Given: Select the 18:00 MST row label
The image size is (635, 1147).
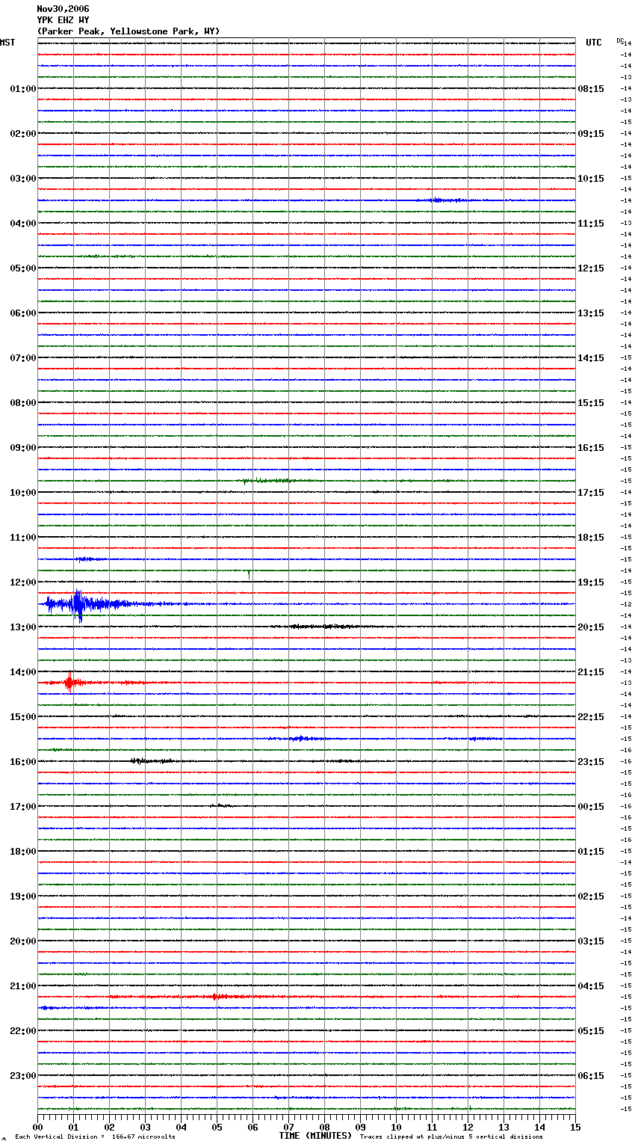Looking at the screenshot, I should [23, 852].
